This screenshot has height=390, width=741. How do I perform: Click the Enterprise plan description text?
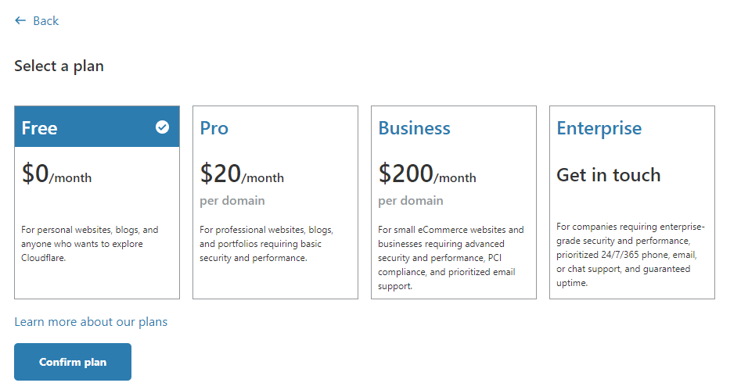click(630, 255)
